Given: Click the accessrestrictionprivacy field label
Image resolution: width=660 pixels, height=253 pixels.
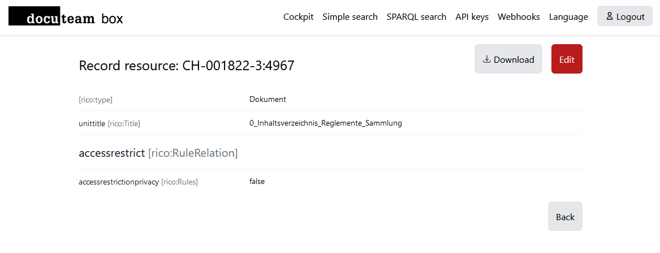Looking at the screenshot, I should point(118,182).
